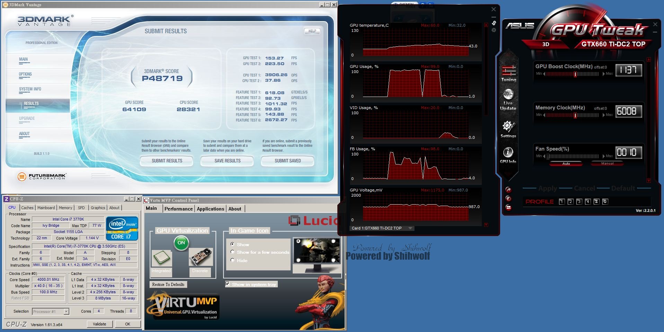Load GPU Tweak profile 2
The height and width of the screenshot is (332, 664).
pos(570,201)
